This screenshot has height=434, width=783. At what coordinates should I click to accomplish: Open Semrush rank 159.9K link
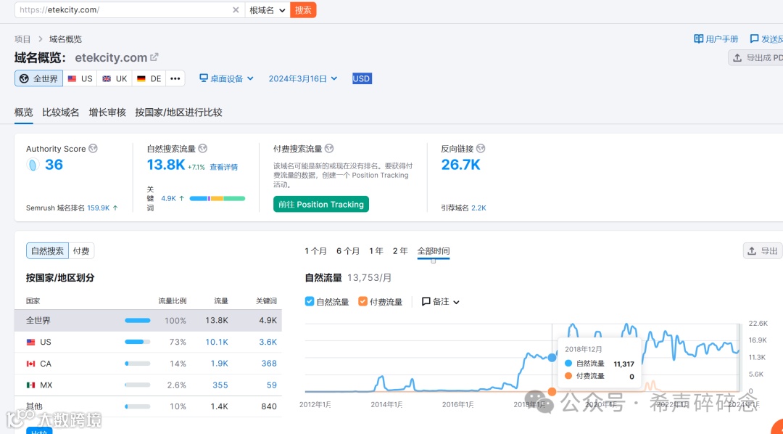(99, 208)
